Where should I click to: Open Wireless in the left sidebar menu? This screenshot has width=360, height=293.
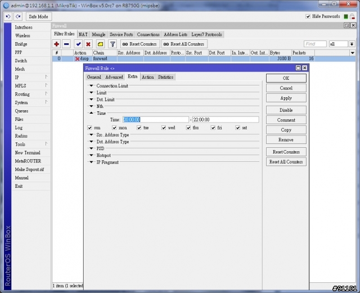(23, 35)
